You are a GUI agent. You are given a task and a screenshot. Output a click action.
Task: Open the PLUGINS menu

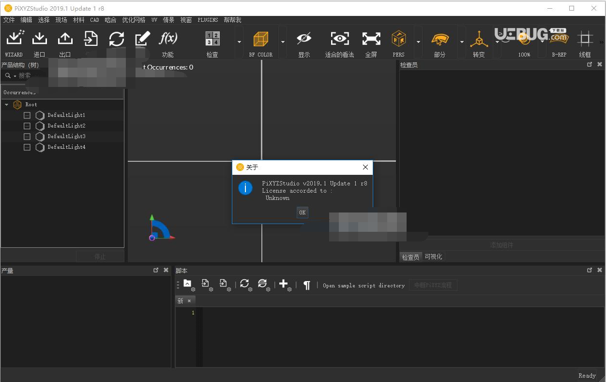(208, 20)
